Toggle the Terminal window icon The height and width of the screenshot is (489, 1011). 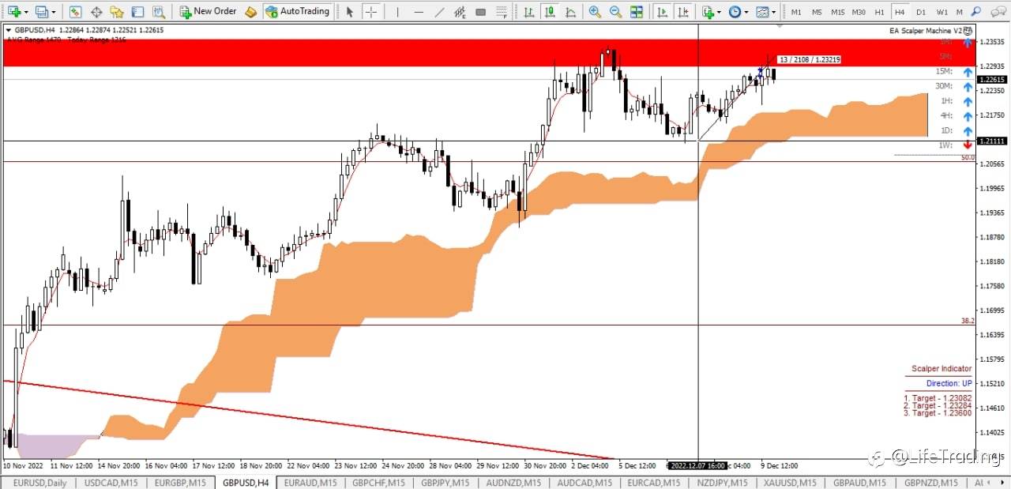(x=137, y=12)
